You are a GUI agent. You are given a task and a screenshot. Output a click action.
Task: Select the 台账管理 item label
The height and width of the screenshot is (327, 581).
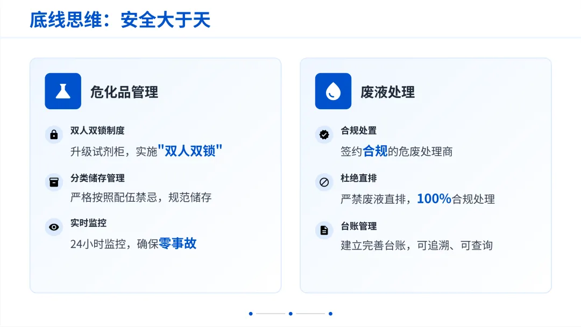coord(359,226)
